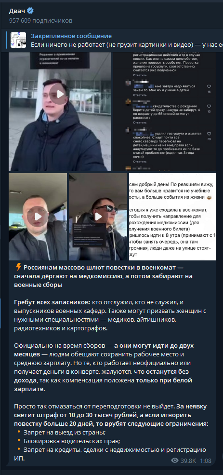Click the message timestamp 1:08
The height and width of the screenshot is (475, 223).
(x=206, y=461)
